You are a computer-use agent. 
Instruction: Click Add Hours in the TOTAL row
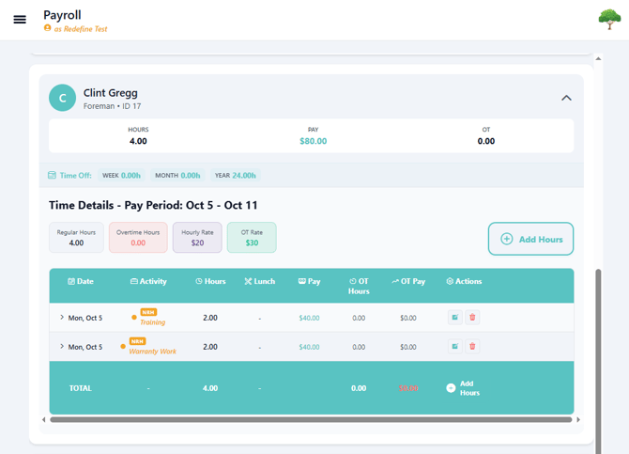[464, 388]
